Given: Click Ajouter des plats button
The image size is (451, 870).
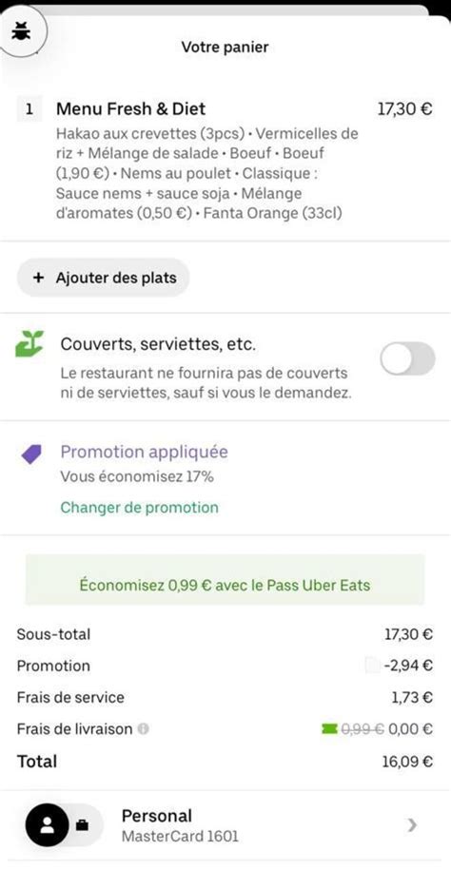Looking at the screenshot, I should pos(104,278).
